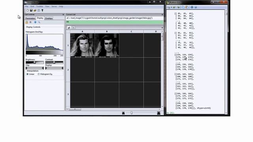Click the blue info icon in IPython toolbar
253x142 pixels.
tap(192, 7)
